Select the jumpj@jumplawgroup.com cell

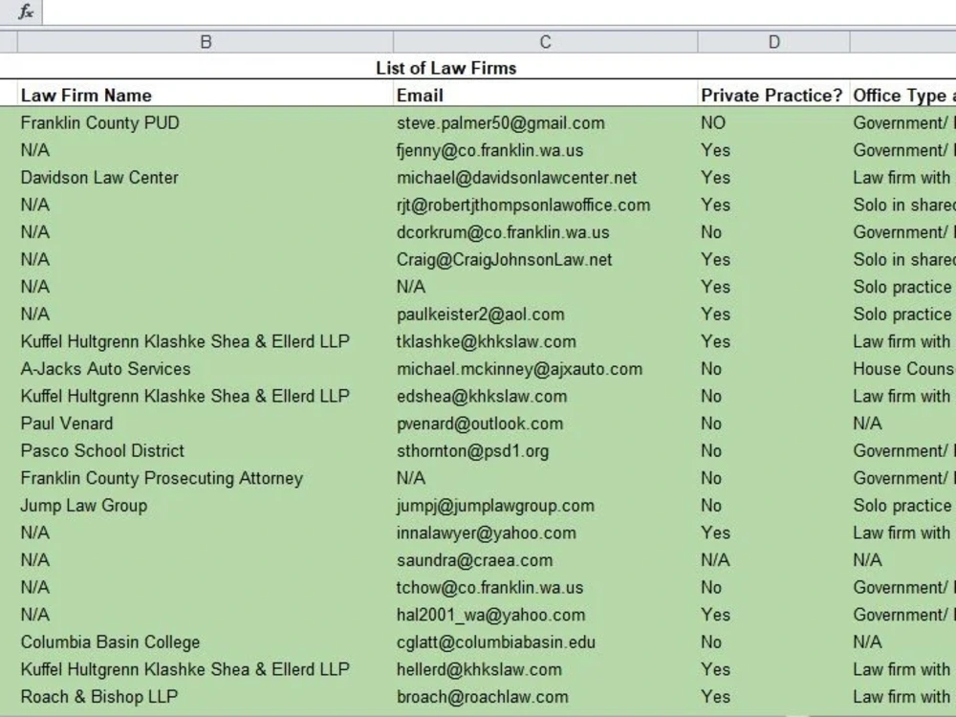545,506
